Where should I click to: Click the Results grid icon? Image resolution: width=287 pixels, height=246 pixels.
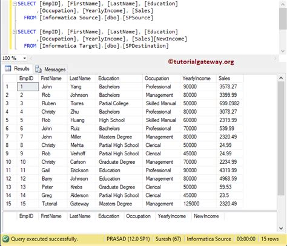[x=8, y=69]
